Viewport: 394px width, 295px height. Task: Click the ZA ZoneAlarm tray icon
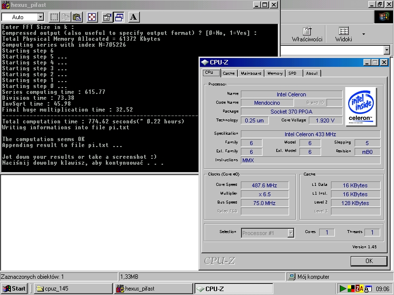(x=360, y=289)
